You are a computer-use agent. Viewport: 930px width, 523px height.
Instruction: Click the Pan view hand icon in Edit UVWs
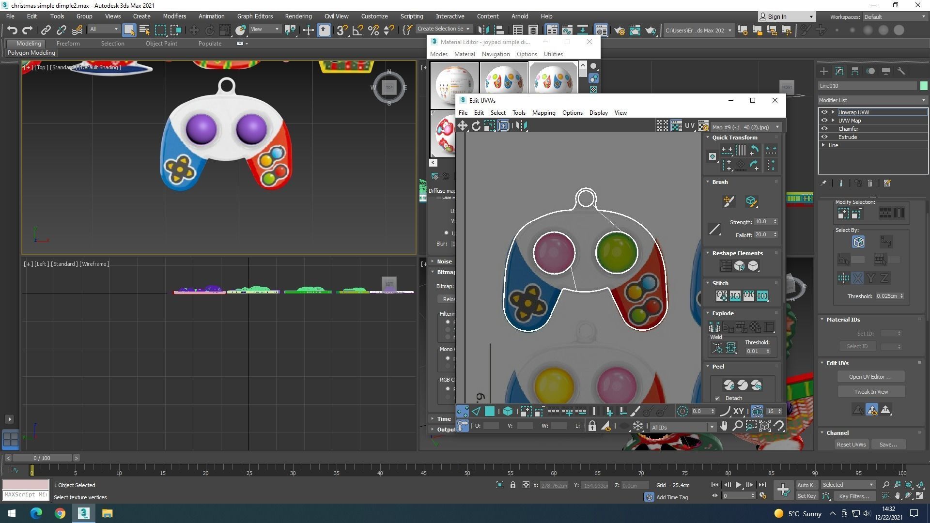pos(723,426)
